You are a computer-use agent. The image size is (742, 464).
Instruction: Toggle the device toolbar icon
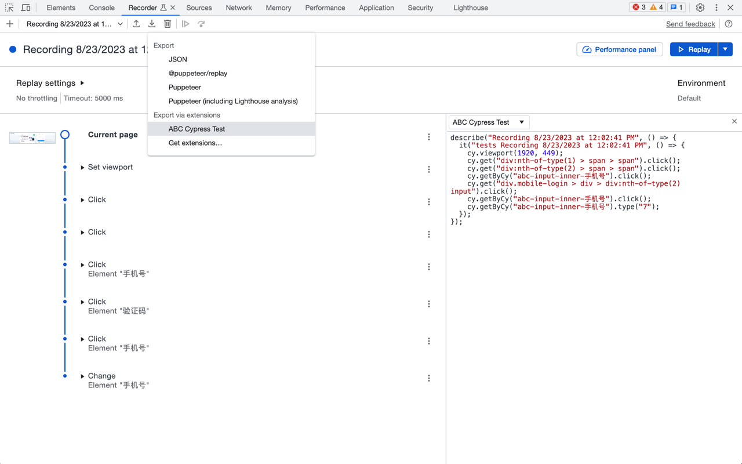26,8
